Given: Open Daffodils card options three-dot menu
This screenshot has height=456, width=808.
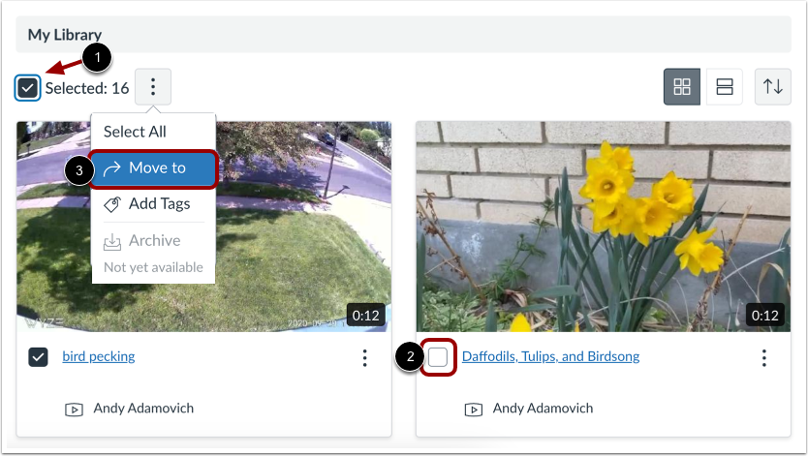Looking at the screenshot, I should click(764, 357).
